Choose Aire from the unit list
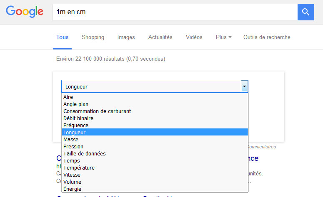 click(68, 97)
